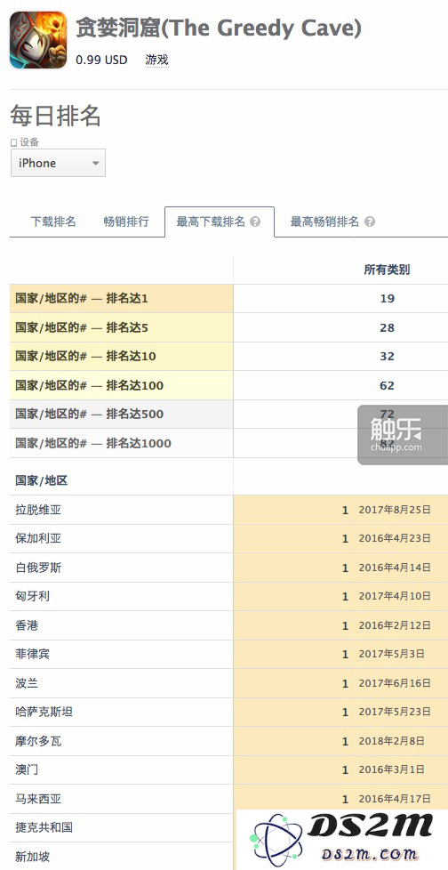Switch to the 下载排名 tab
This screenshot has height=870, width=448.
(53, 222)
